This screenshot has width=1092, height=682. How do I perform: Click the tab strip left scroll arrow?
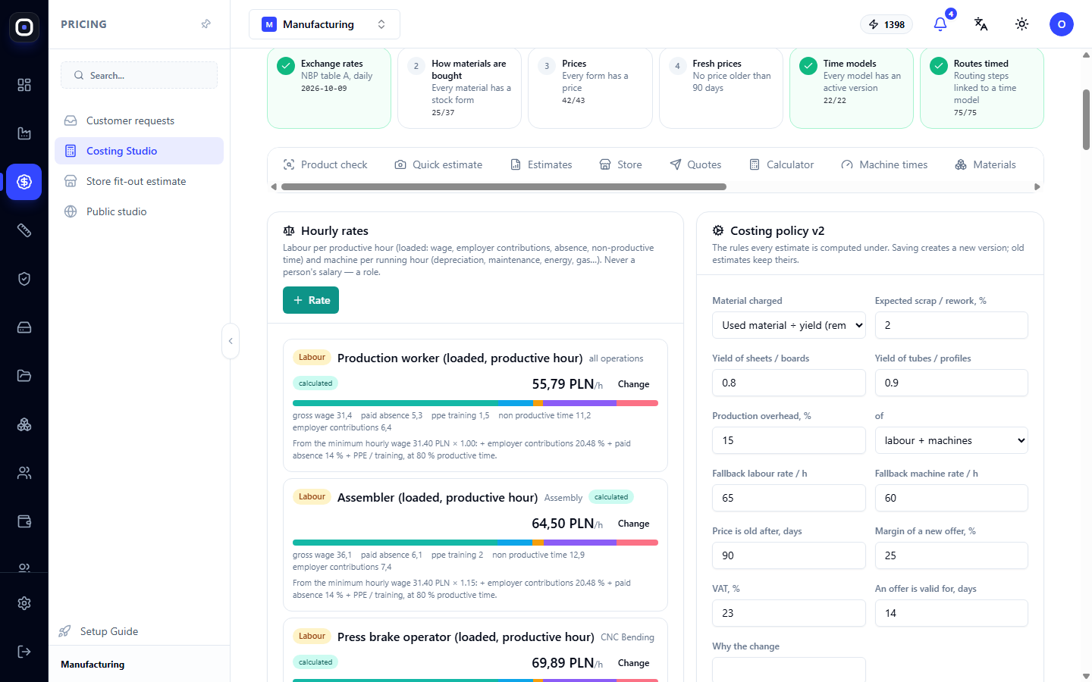point(274,186)
